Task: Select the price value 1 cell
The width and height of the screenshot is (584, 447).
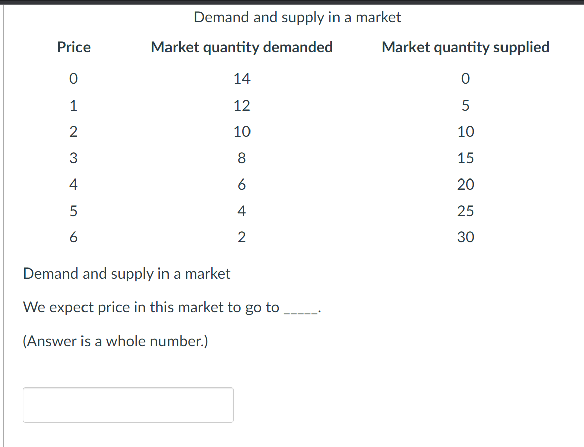Action: point(73,106)
